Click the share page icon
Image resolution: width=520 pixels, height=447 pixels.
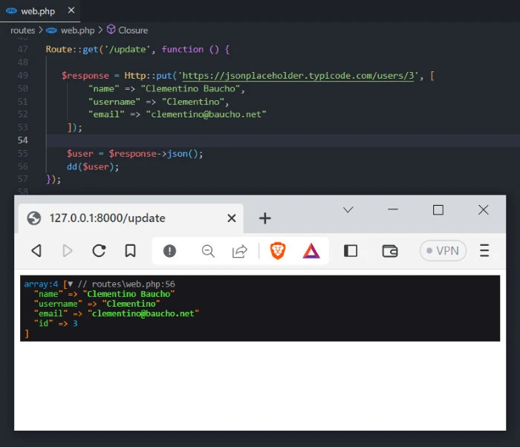239,251
